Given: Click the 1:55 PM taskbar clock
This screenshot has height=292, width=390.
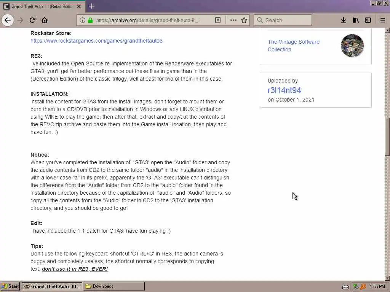Looking at the screenshot, I should (377, 287).
